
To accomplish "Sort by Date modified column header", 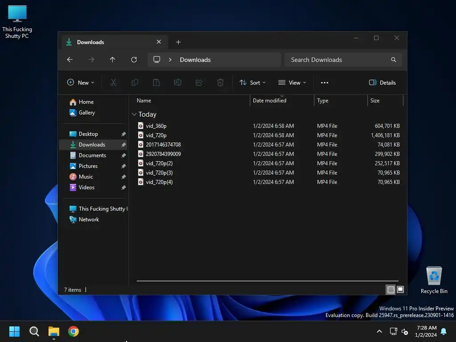I will [282, 101].
